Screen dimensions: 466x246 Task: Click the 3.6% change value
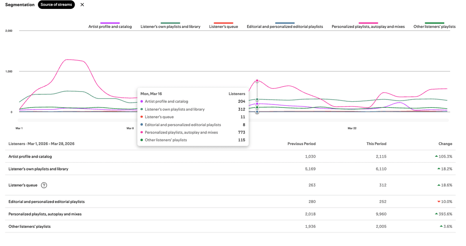point(448,226)
